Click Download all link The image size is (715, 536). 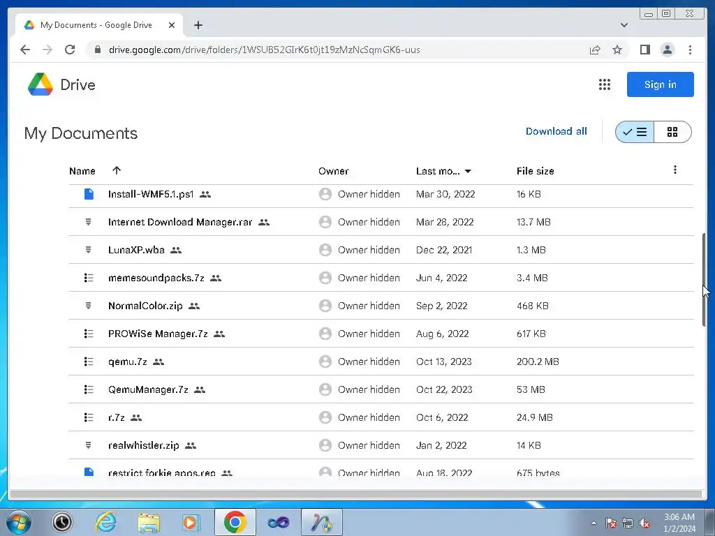pyautogui.click(x=556, y=131)
